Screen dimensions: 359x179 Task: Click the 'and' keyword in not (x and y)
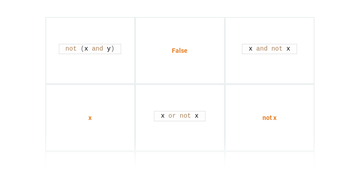click(97, 49)
